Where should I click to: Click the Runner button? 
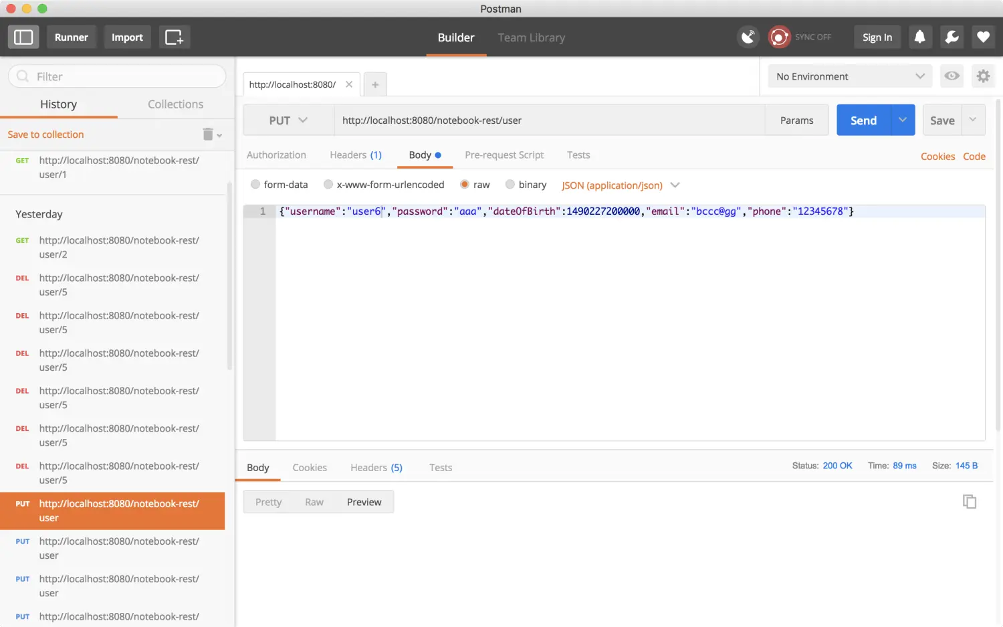72,37
